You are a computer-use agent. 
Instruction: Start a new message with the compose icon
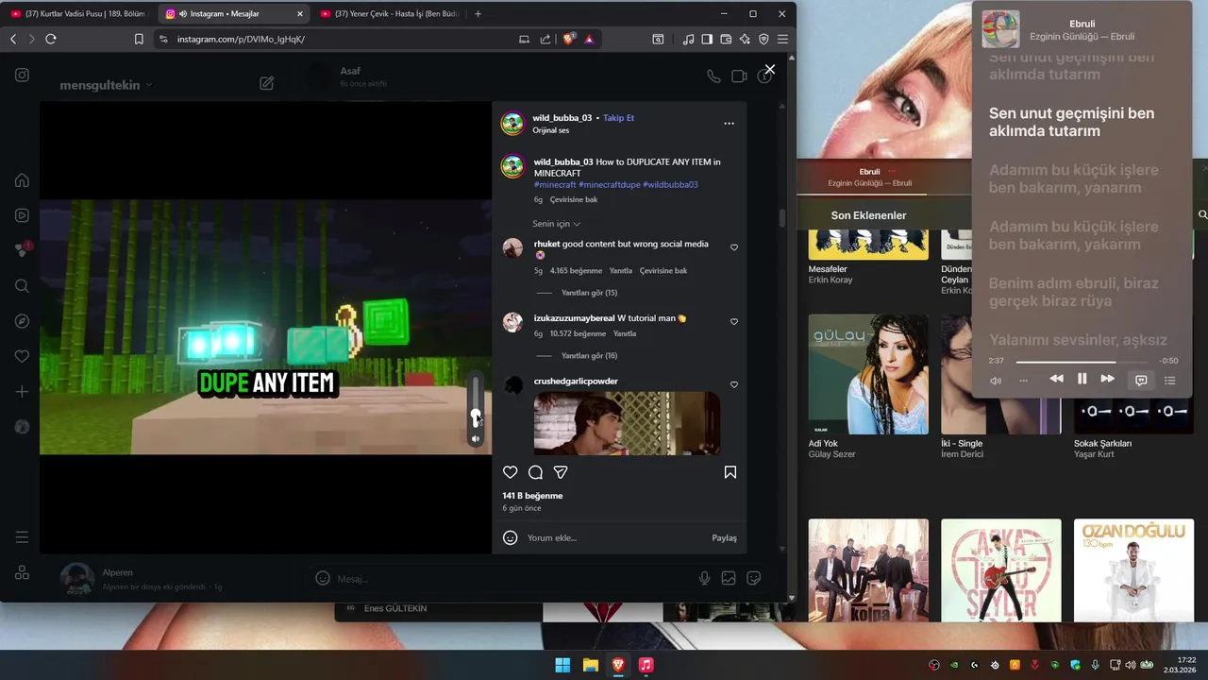(x=267, y=83)
